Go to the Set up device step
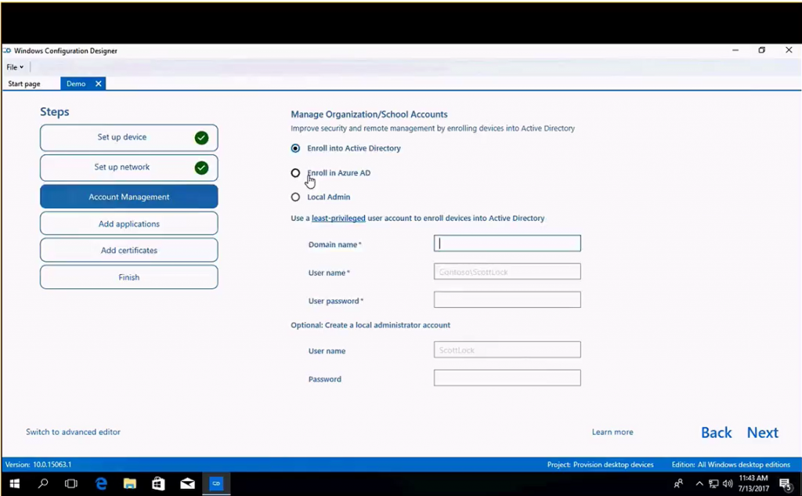This screenshot has height=496, width=802. click(129, 138)
